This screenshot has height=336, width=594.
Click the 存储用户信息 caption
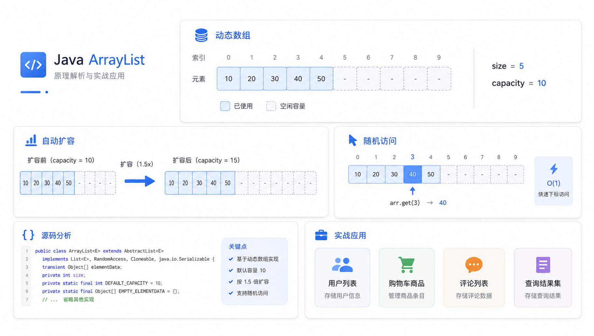point(342,296)
